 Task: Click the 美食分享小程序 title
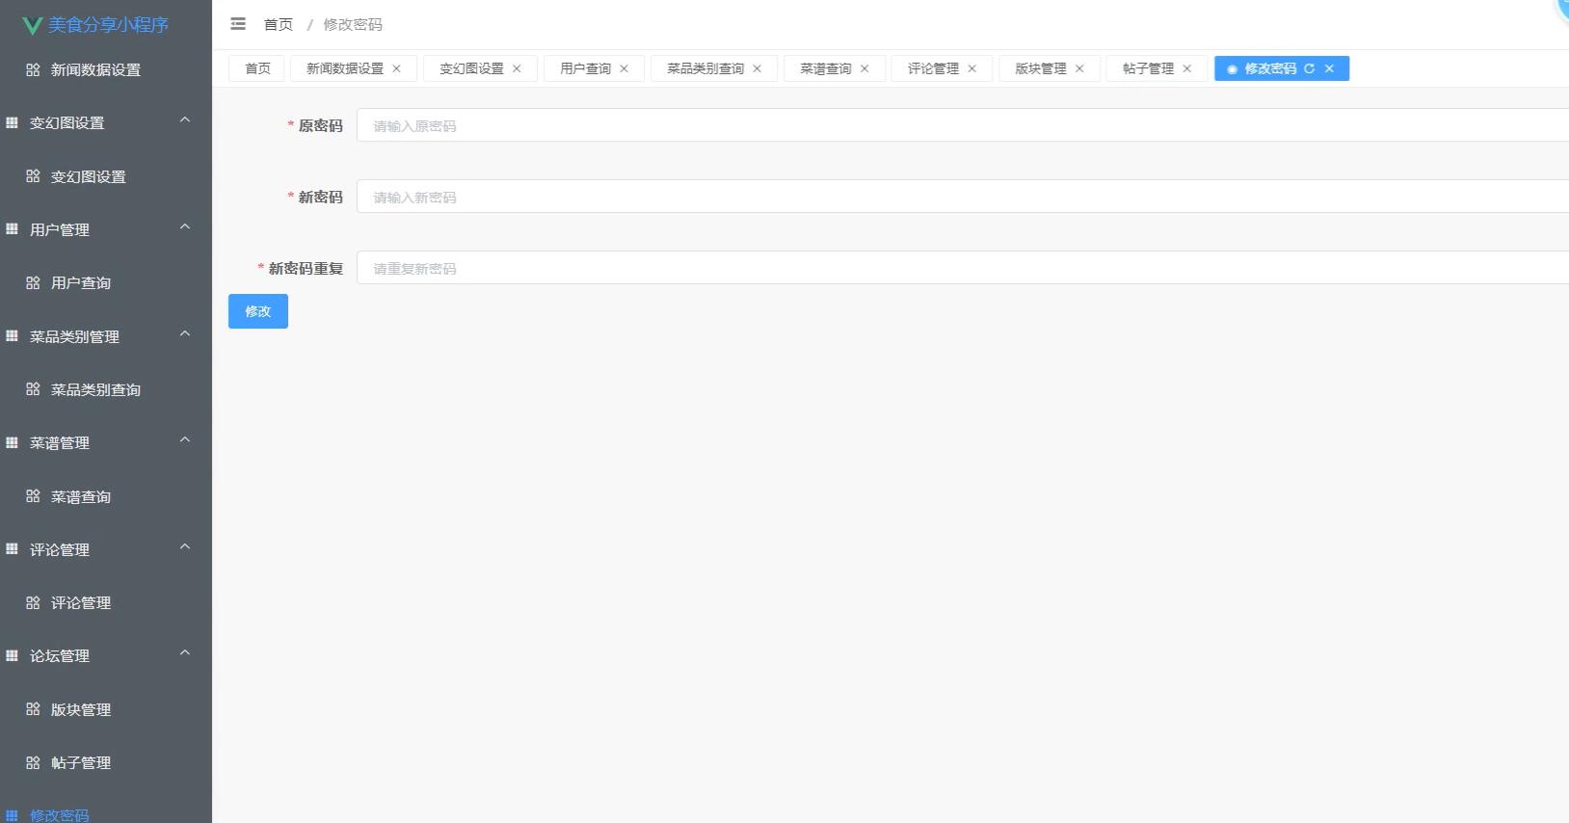tap(109, 25)
